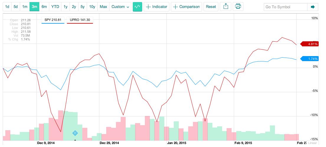Screen dimensions: 326x147
Task: Click the SPY 210.81 legend label
Action: tap(53, 20)
